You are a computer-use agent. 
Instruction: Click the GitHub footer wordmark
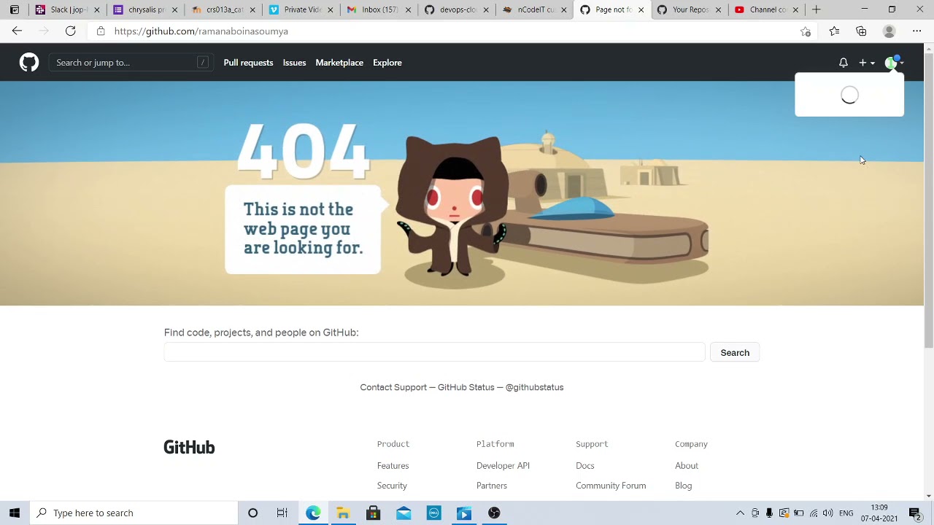(x=189, y=447)
